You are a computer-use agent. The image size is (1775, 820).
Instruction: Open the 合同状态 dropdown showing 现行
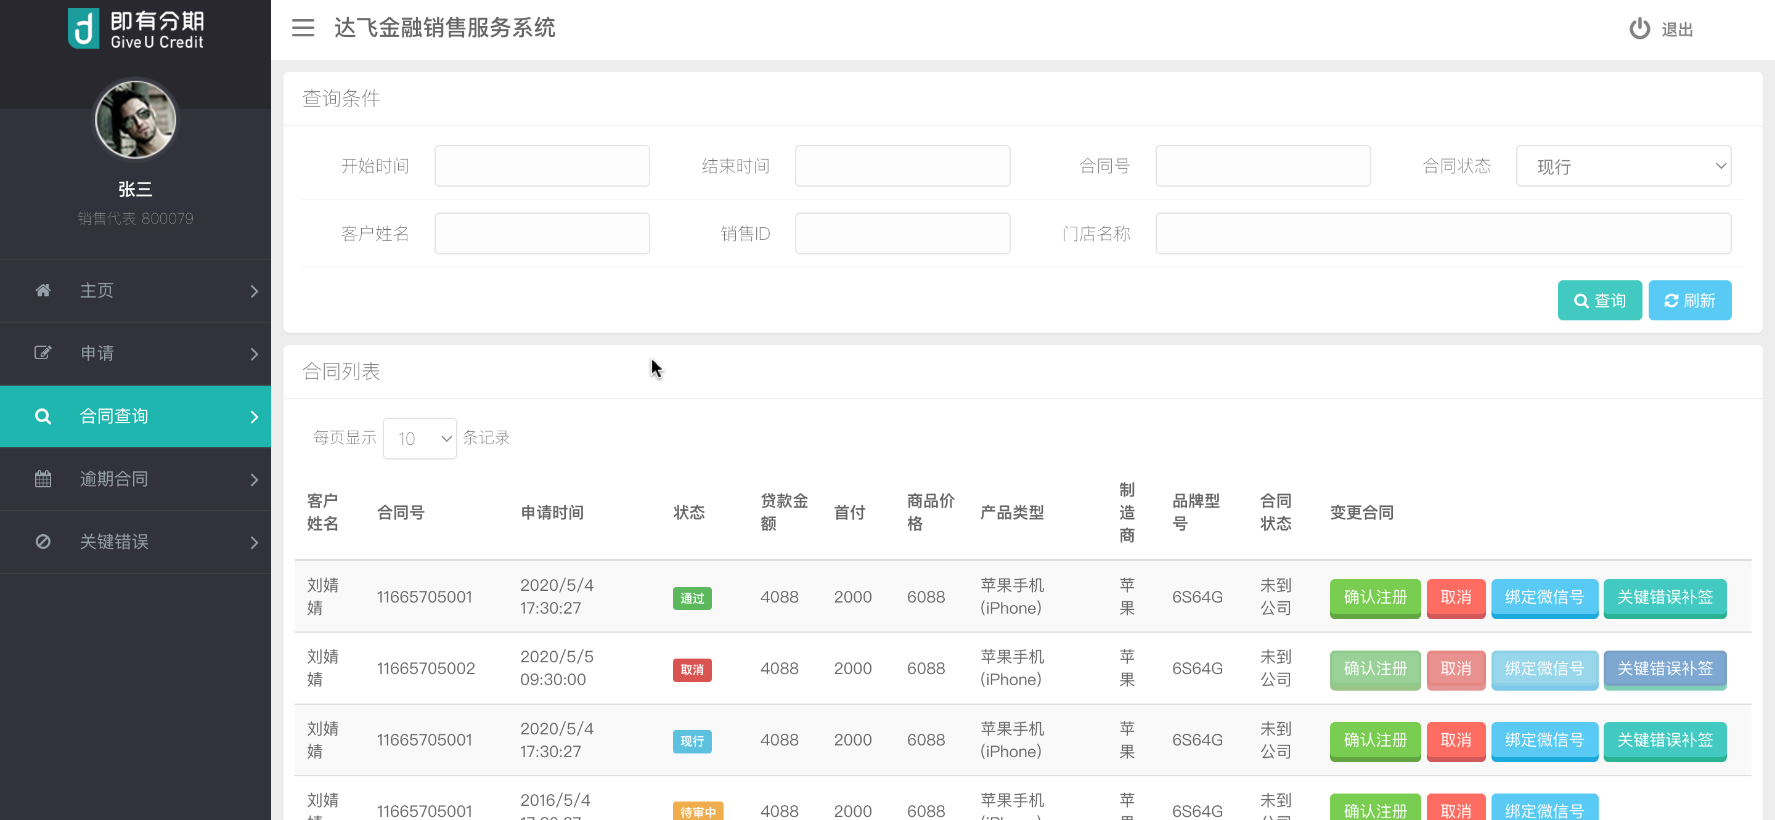point(1623,166)
